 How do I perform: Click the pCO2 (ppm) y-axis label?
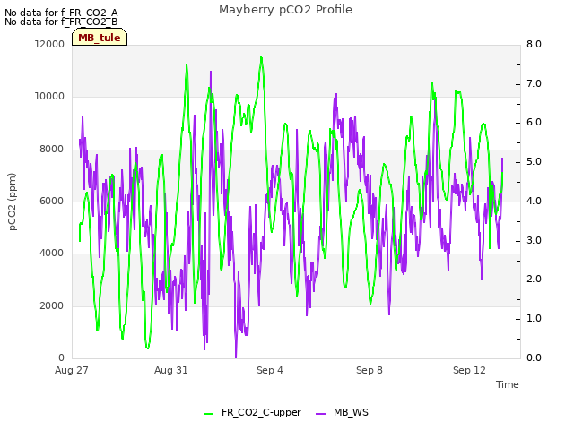(x=13, y=202)
